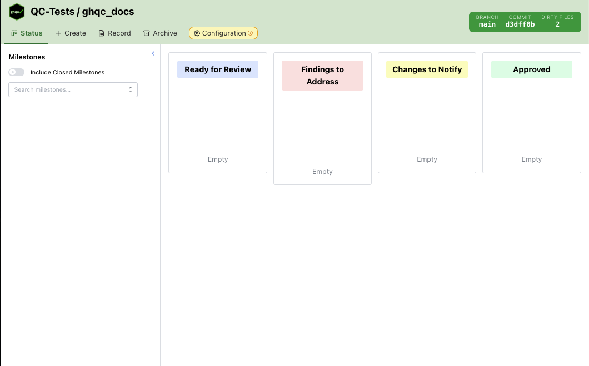Click the ghqc hexagon logo
Image resolution: width=589 pixels, height=366 pixels.
click(17, 12)
